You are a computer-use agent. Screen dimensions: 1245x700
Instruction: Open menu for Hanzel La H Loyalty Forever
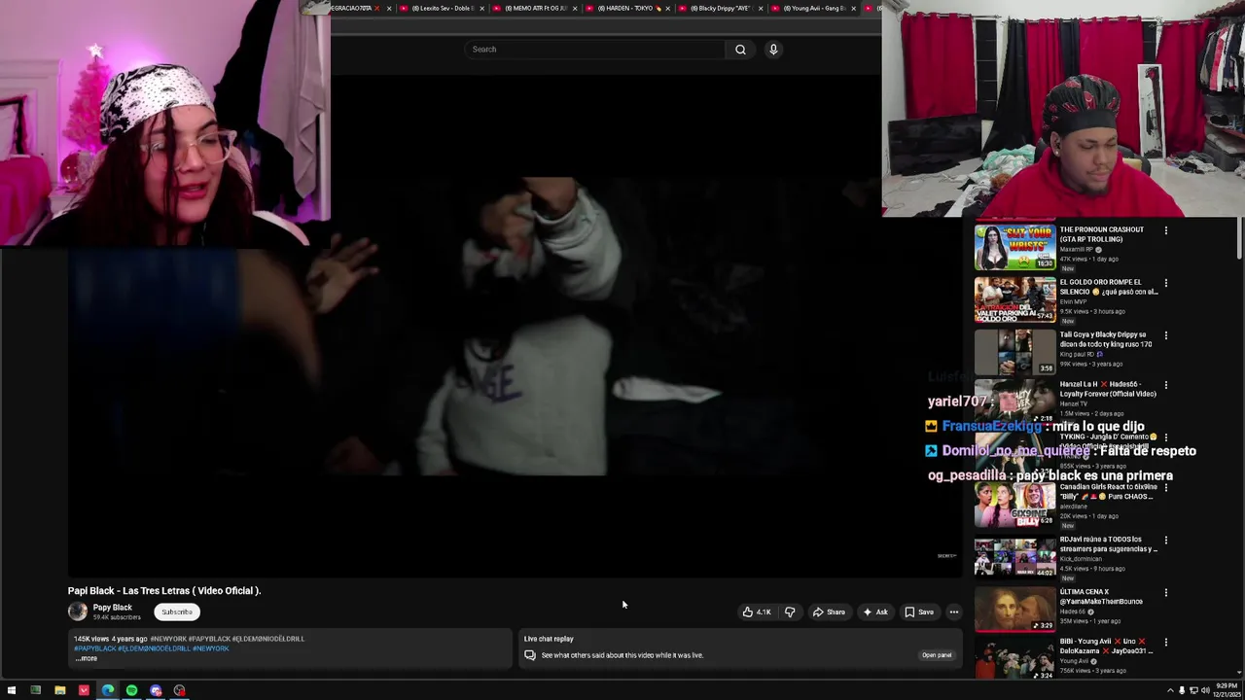click(x=1166, y=387)
